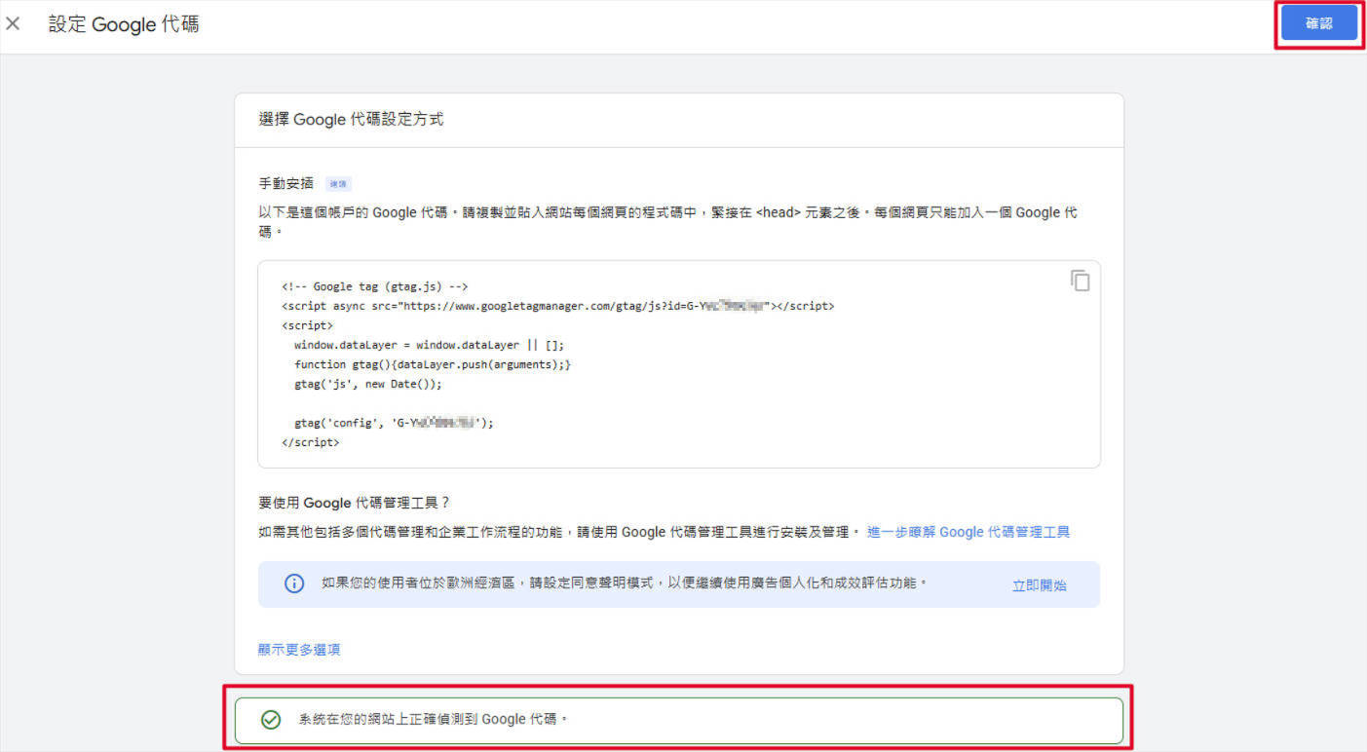This screenshot has width=1367, height=752.
Task: Click the window.dataLayer code line
Action: click(x=429, y=345)
